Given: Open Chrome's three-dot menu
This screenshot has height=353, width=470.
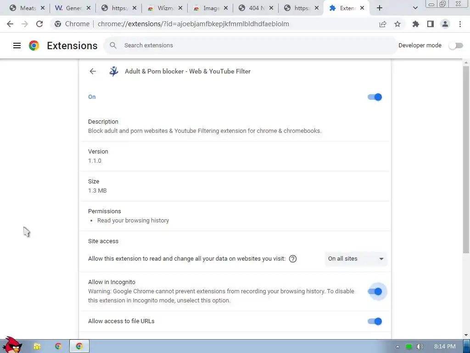Looking at the screenshot, I should coord(460,24).
